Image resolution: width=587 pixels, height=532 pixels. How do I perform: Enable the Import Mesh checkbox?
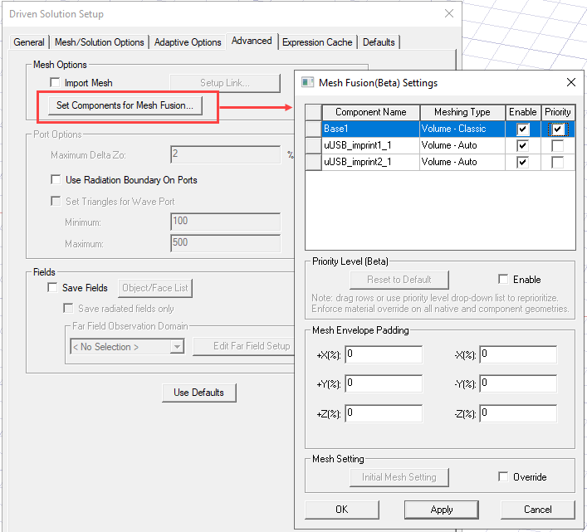click(x=55, y=82)
